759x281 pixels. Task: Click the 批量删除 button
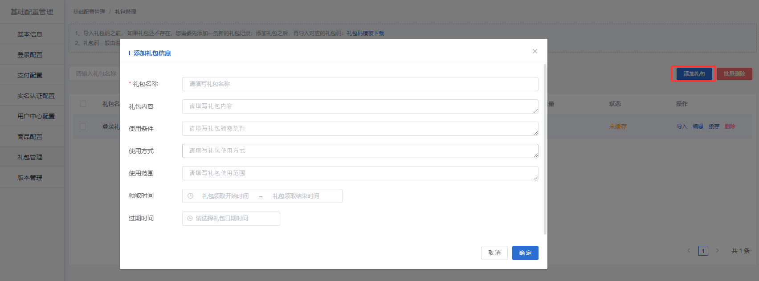(734, 74)
